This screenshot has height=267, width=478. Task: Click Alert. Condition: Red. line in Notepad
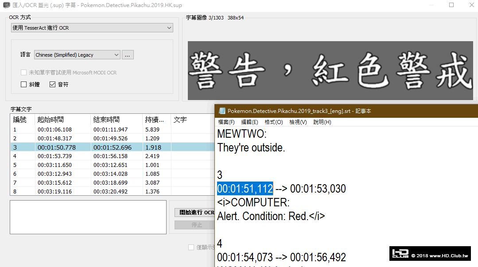(271, 216)
